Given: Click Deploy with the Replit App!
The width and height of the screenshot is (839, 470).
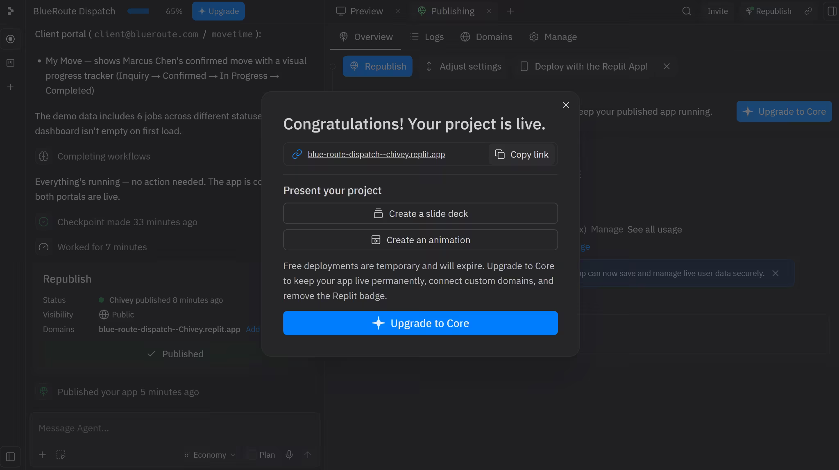Looking at the screenshot, I should coord(584,66).
